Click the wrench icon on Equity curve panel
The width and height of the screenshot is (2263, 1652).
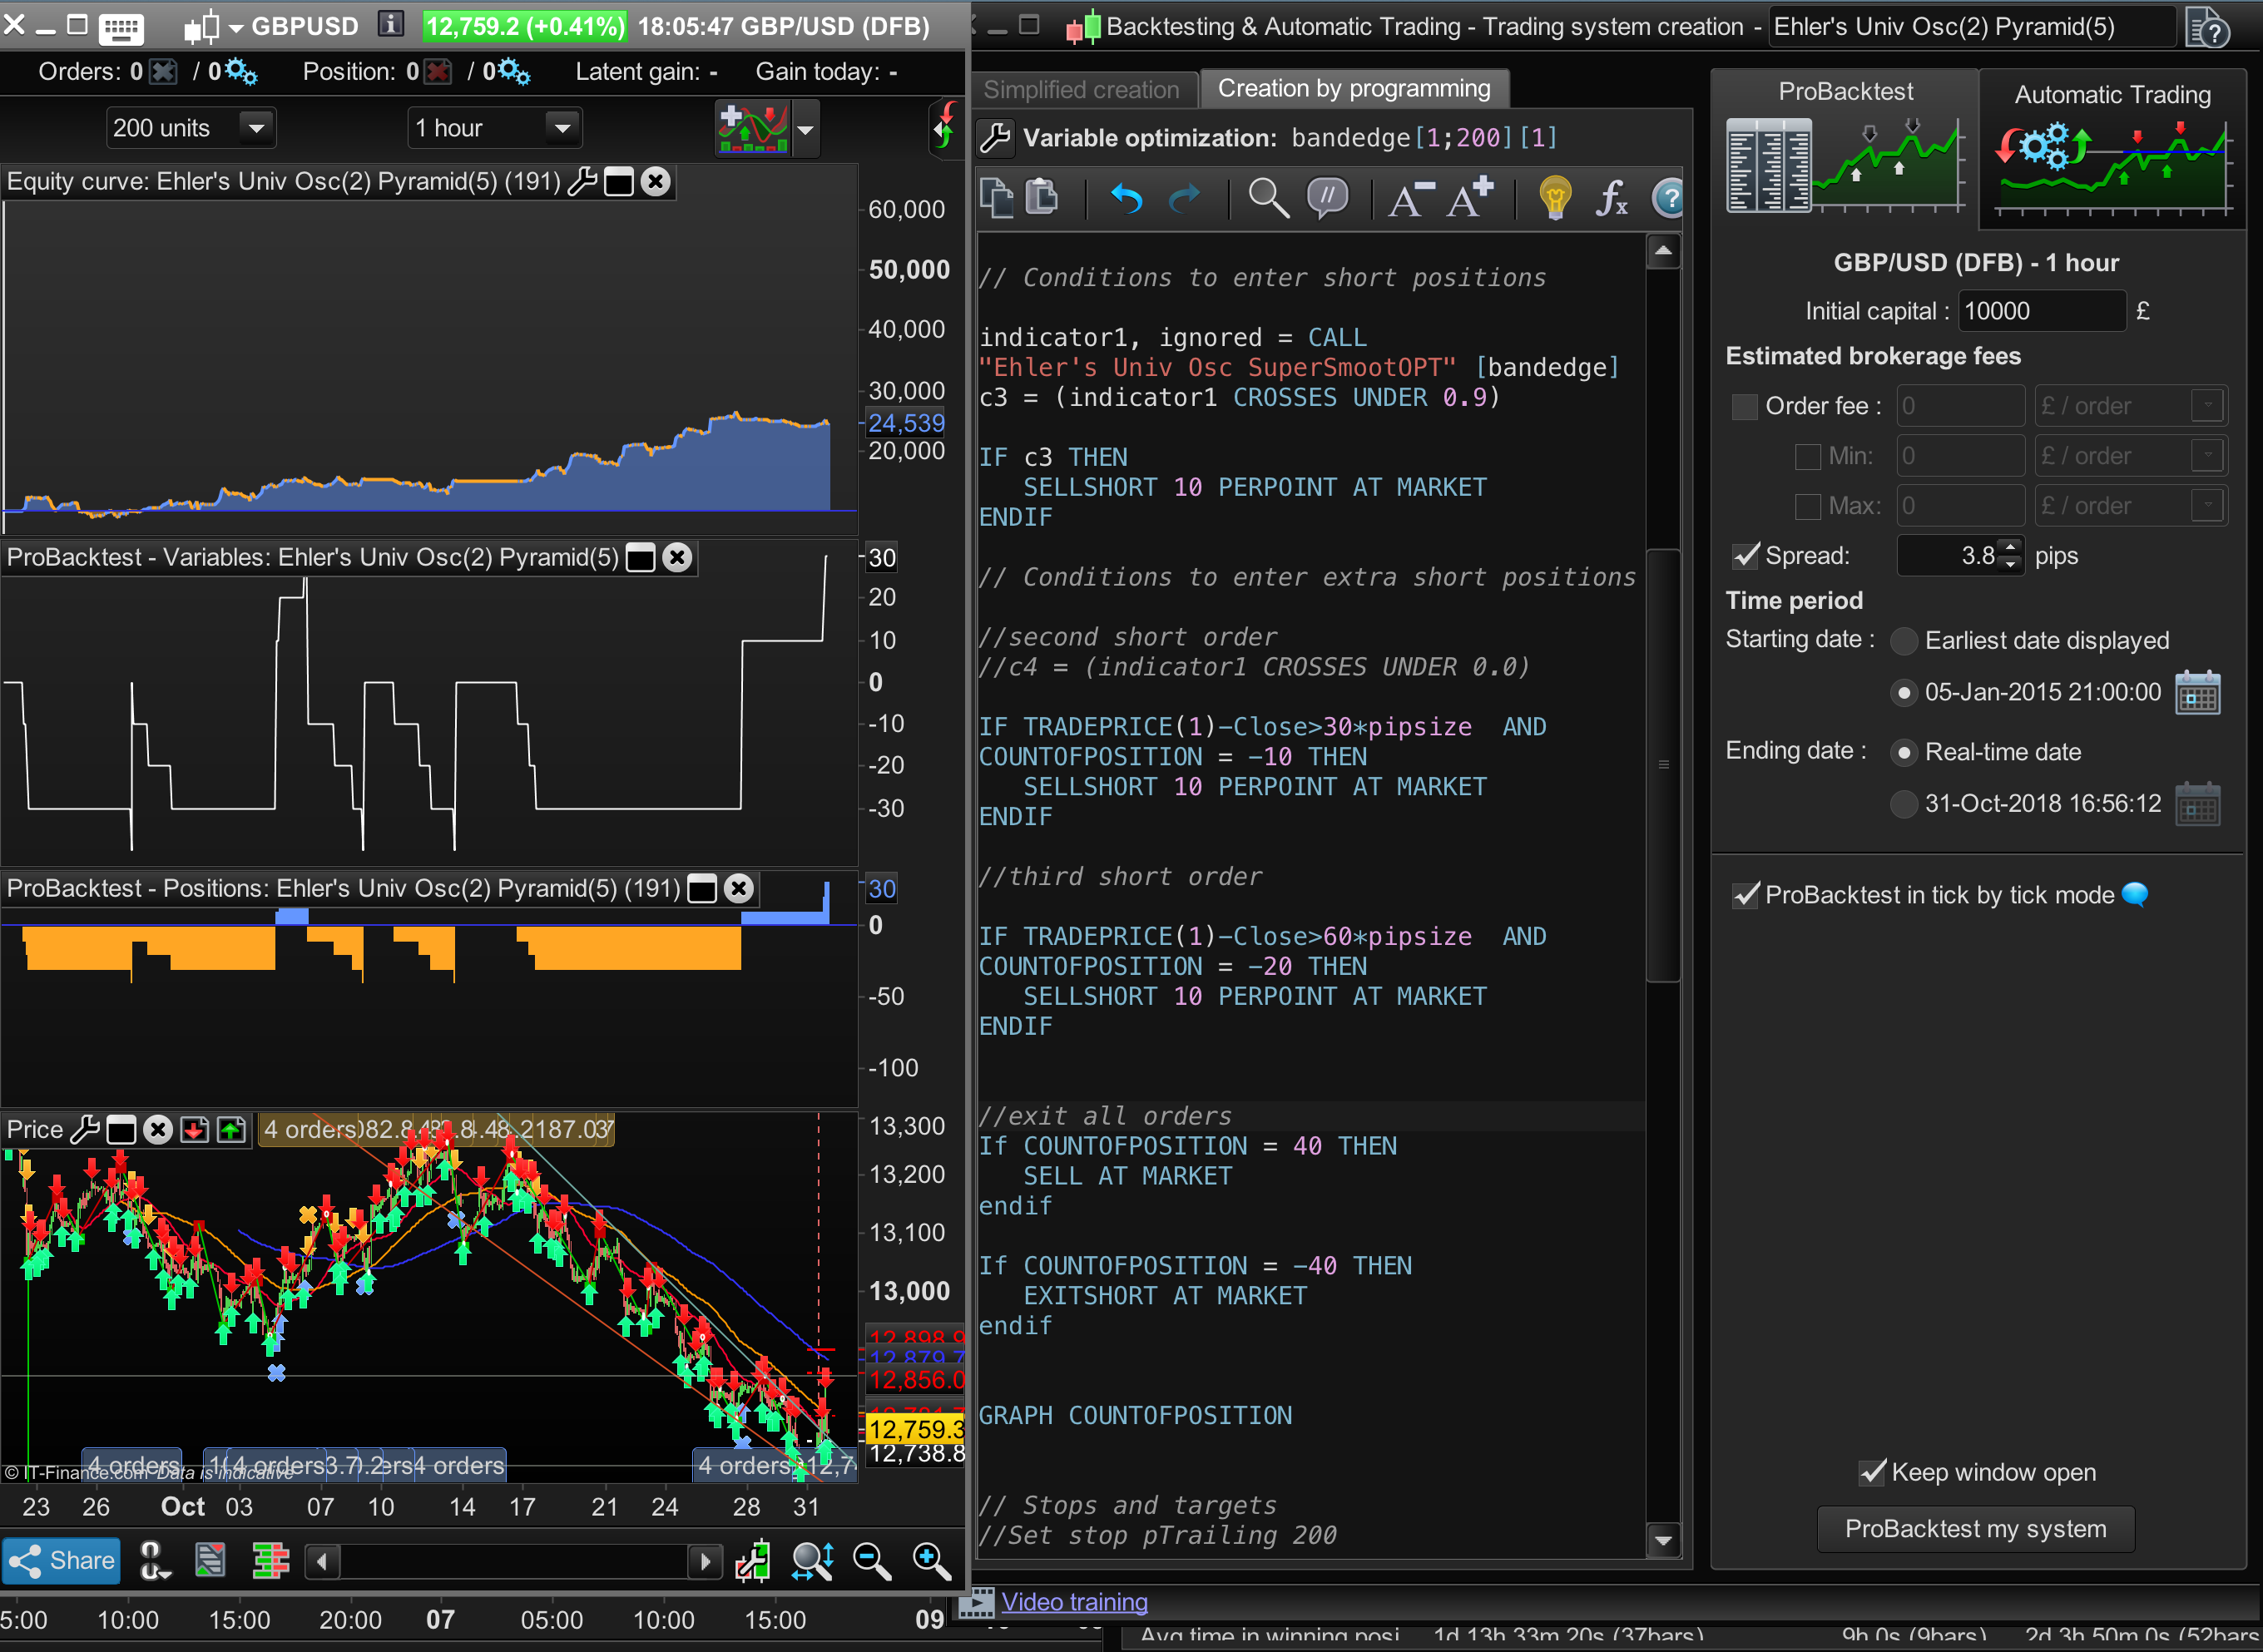tap(582, 182)
